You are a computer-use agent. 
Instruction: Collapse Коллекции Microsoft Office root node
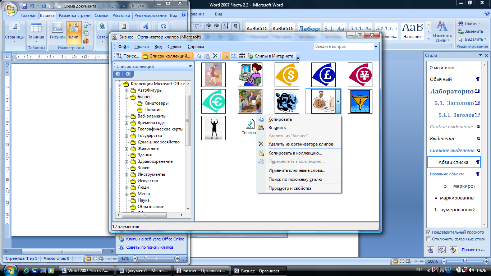tap(120, 84)
